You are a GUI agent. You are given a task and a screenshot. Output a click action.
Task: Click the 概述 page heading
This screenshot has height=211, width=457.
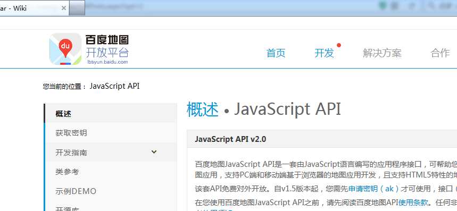tap(203, 109)
